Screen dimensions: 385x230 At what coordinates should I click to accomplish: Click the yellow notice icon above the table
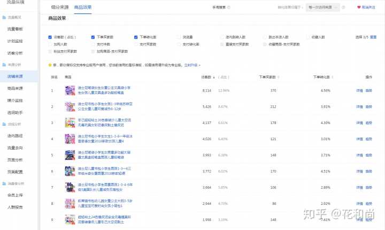click(50, 65)
